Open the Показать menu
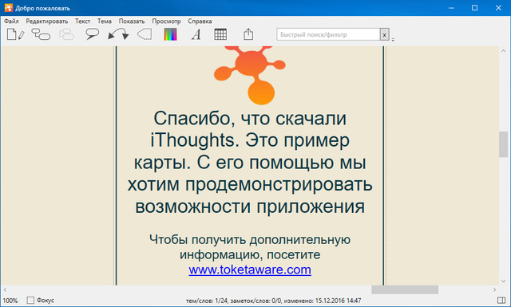Viewport: 511px width, 307px height. tap(132, 22)
